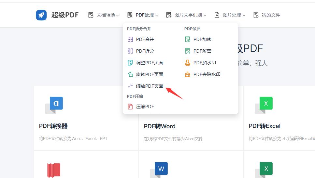Screen dimensions: 315x178
Task: Click the PDF合并 icon
Action: pyautogui.click(x=130, y=39)
